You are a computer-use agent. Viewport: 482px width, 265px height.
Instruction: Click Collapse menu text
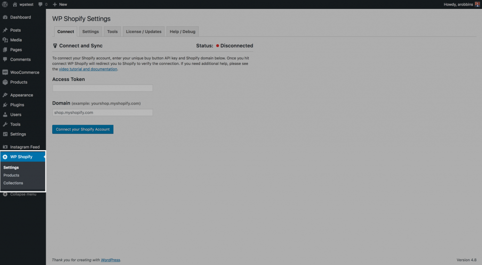pos(24,194)
